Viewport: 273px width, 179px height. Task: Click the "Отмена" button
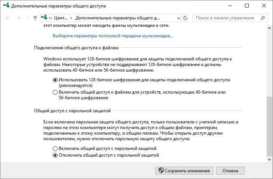(230, 170)
